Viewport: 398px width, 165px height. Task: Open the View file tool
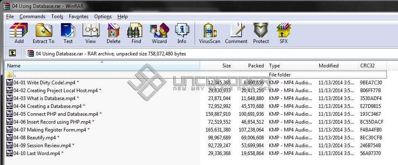(x=90, y=33)
